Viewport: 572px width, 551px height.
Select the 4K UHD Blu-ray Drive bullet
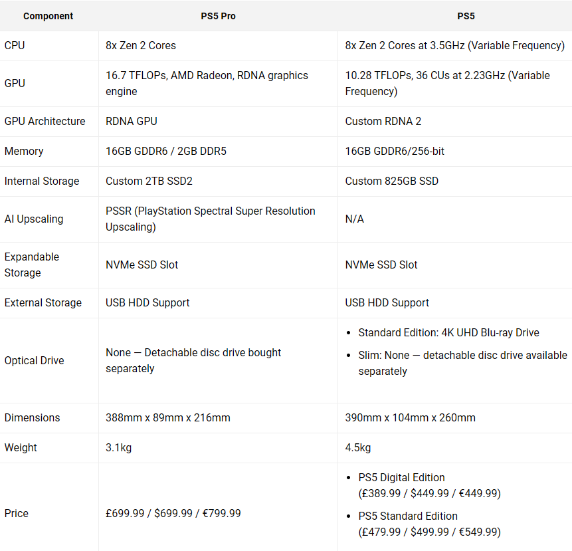(x=448, y=332)
